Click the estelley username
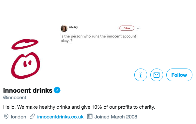This screenshot has width=196, height=124. tap(73, 27)
